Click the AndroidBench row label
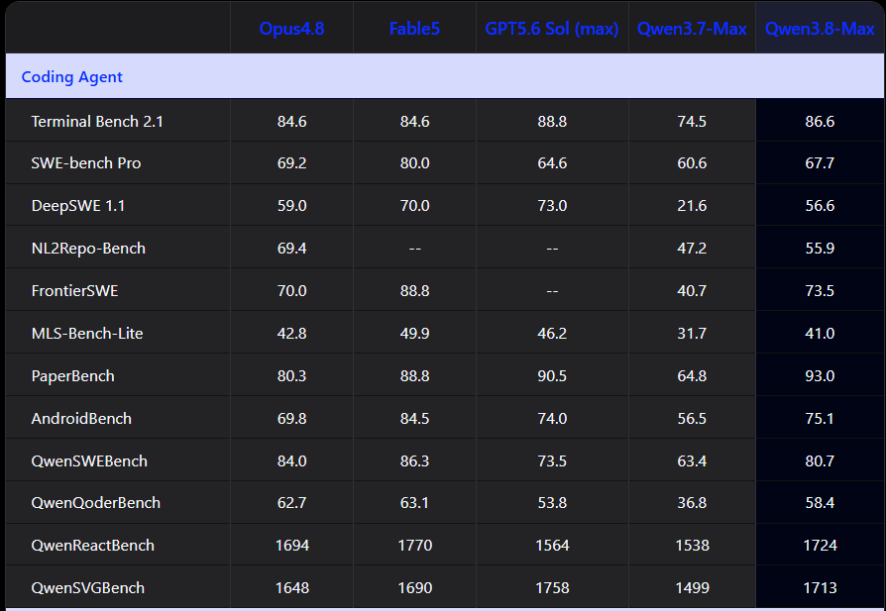This screenshot has width=886, height=611. (81, 419)
